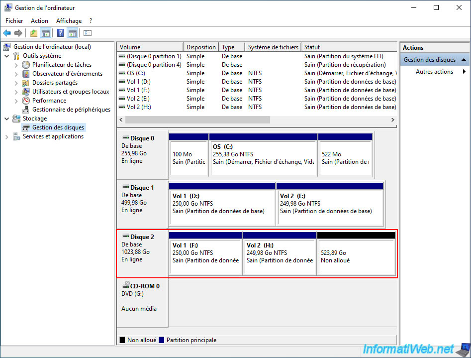
Task: Open the Action menu
Action: coord(39,21)
